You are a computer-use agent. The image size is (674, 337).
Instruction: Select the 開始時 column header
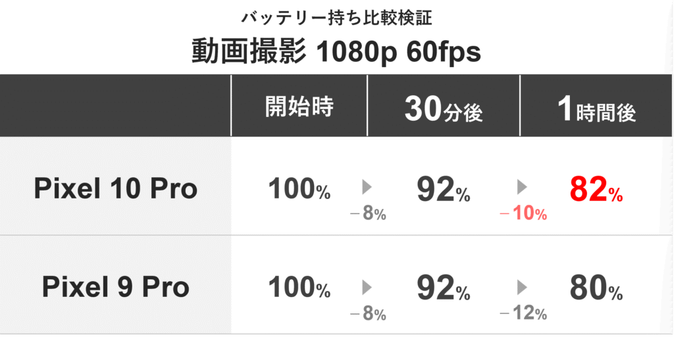point(299,107)
